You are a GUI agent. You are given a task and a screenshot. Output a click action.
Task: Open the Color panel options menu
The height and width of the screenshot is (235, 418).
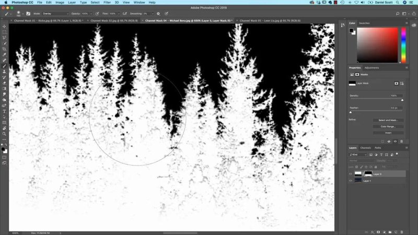[407, 23]
